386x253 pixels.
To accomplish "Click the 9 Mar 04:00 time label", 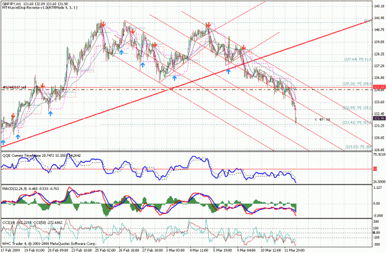I will (247, 251).
